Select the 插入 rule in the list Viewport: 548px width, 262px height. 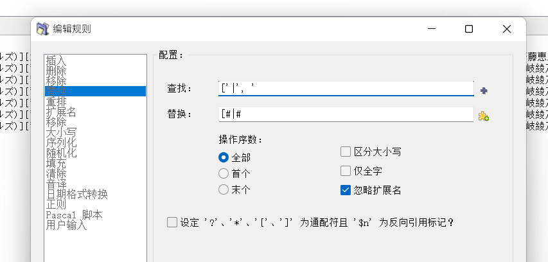pyautogui.click(x=57, y=60)
